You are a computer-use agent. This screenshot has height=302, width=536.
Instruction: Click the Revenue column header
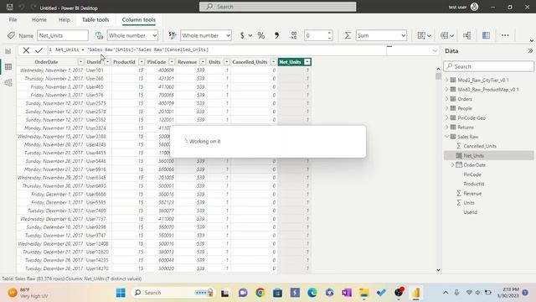187,62
